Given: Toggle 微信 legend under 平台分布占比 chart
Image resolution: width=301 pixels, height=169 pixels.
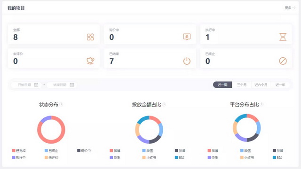Looking at the screenshot, I should pyautogui.click(x=246, y=151).
